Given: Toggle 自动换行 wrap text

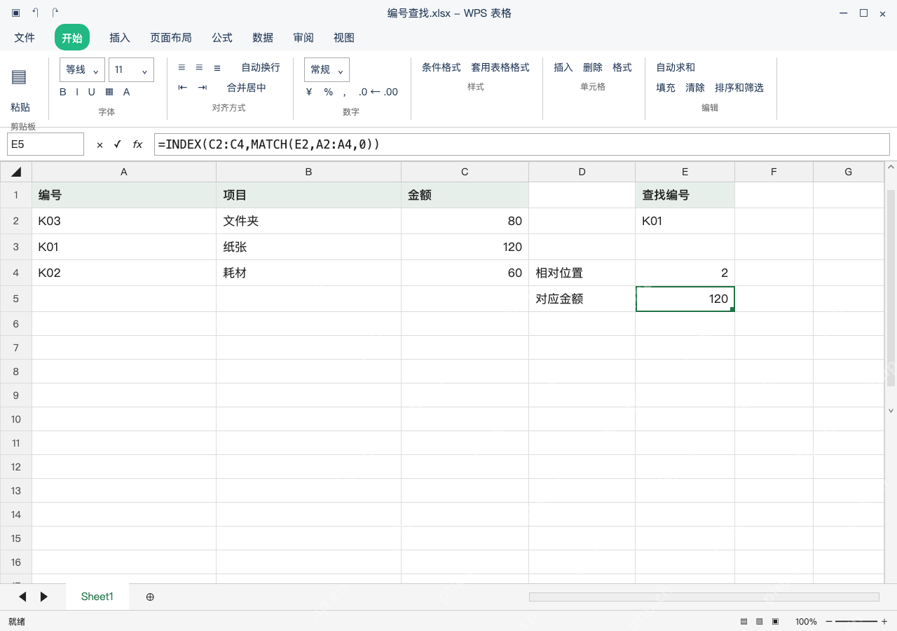Looking at the screenshot, I should tap(261, 67).
